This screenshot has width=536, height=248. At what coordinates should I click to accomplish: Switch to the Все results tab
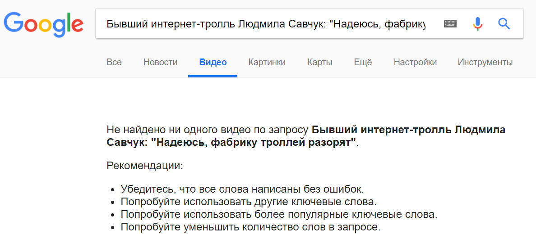114,63
